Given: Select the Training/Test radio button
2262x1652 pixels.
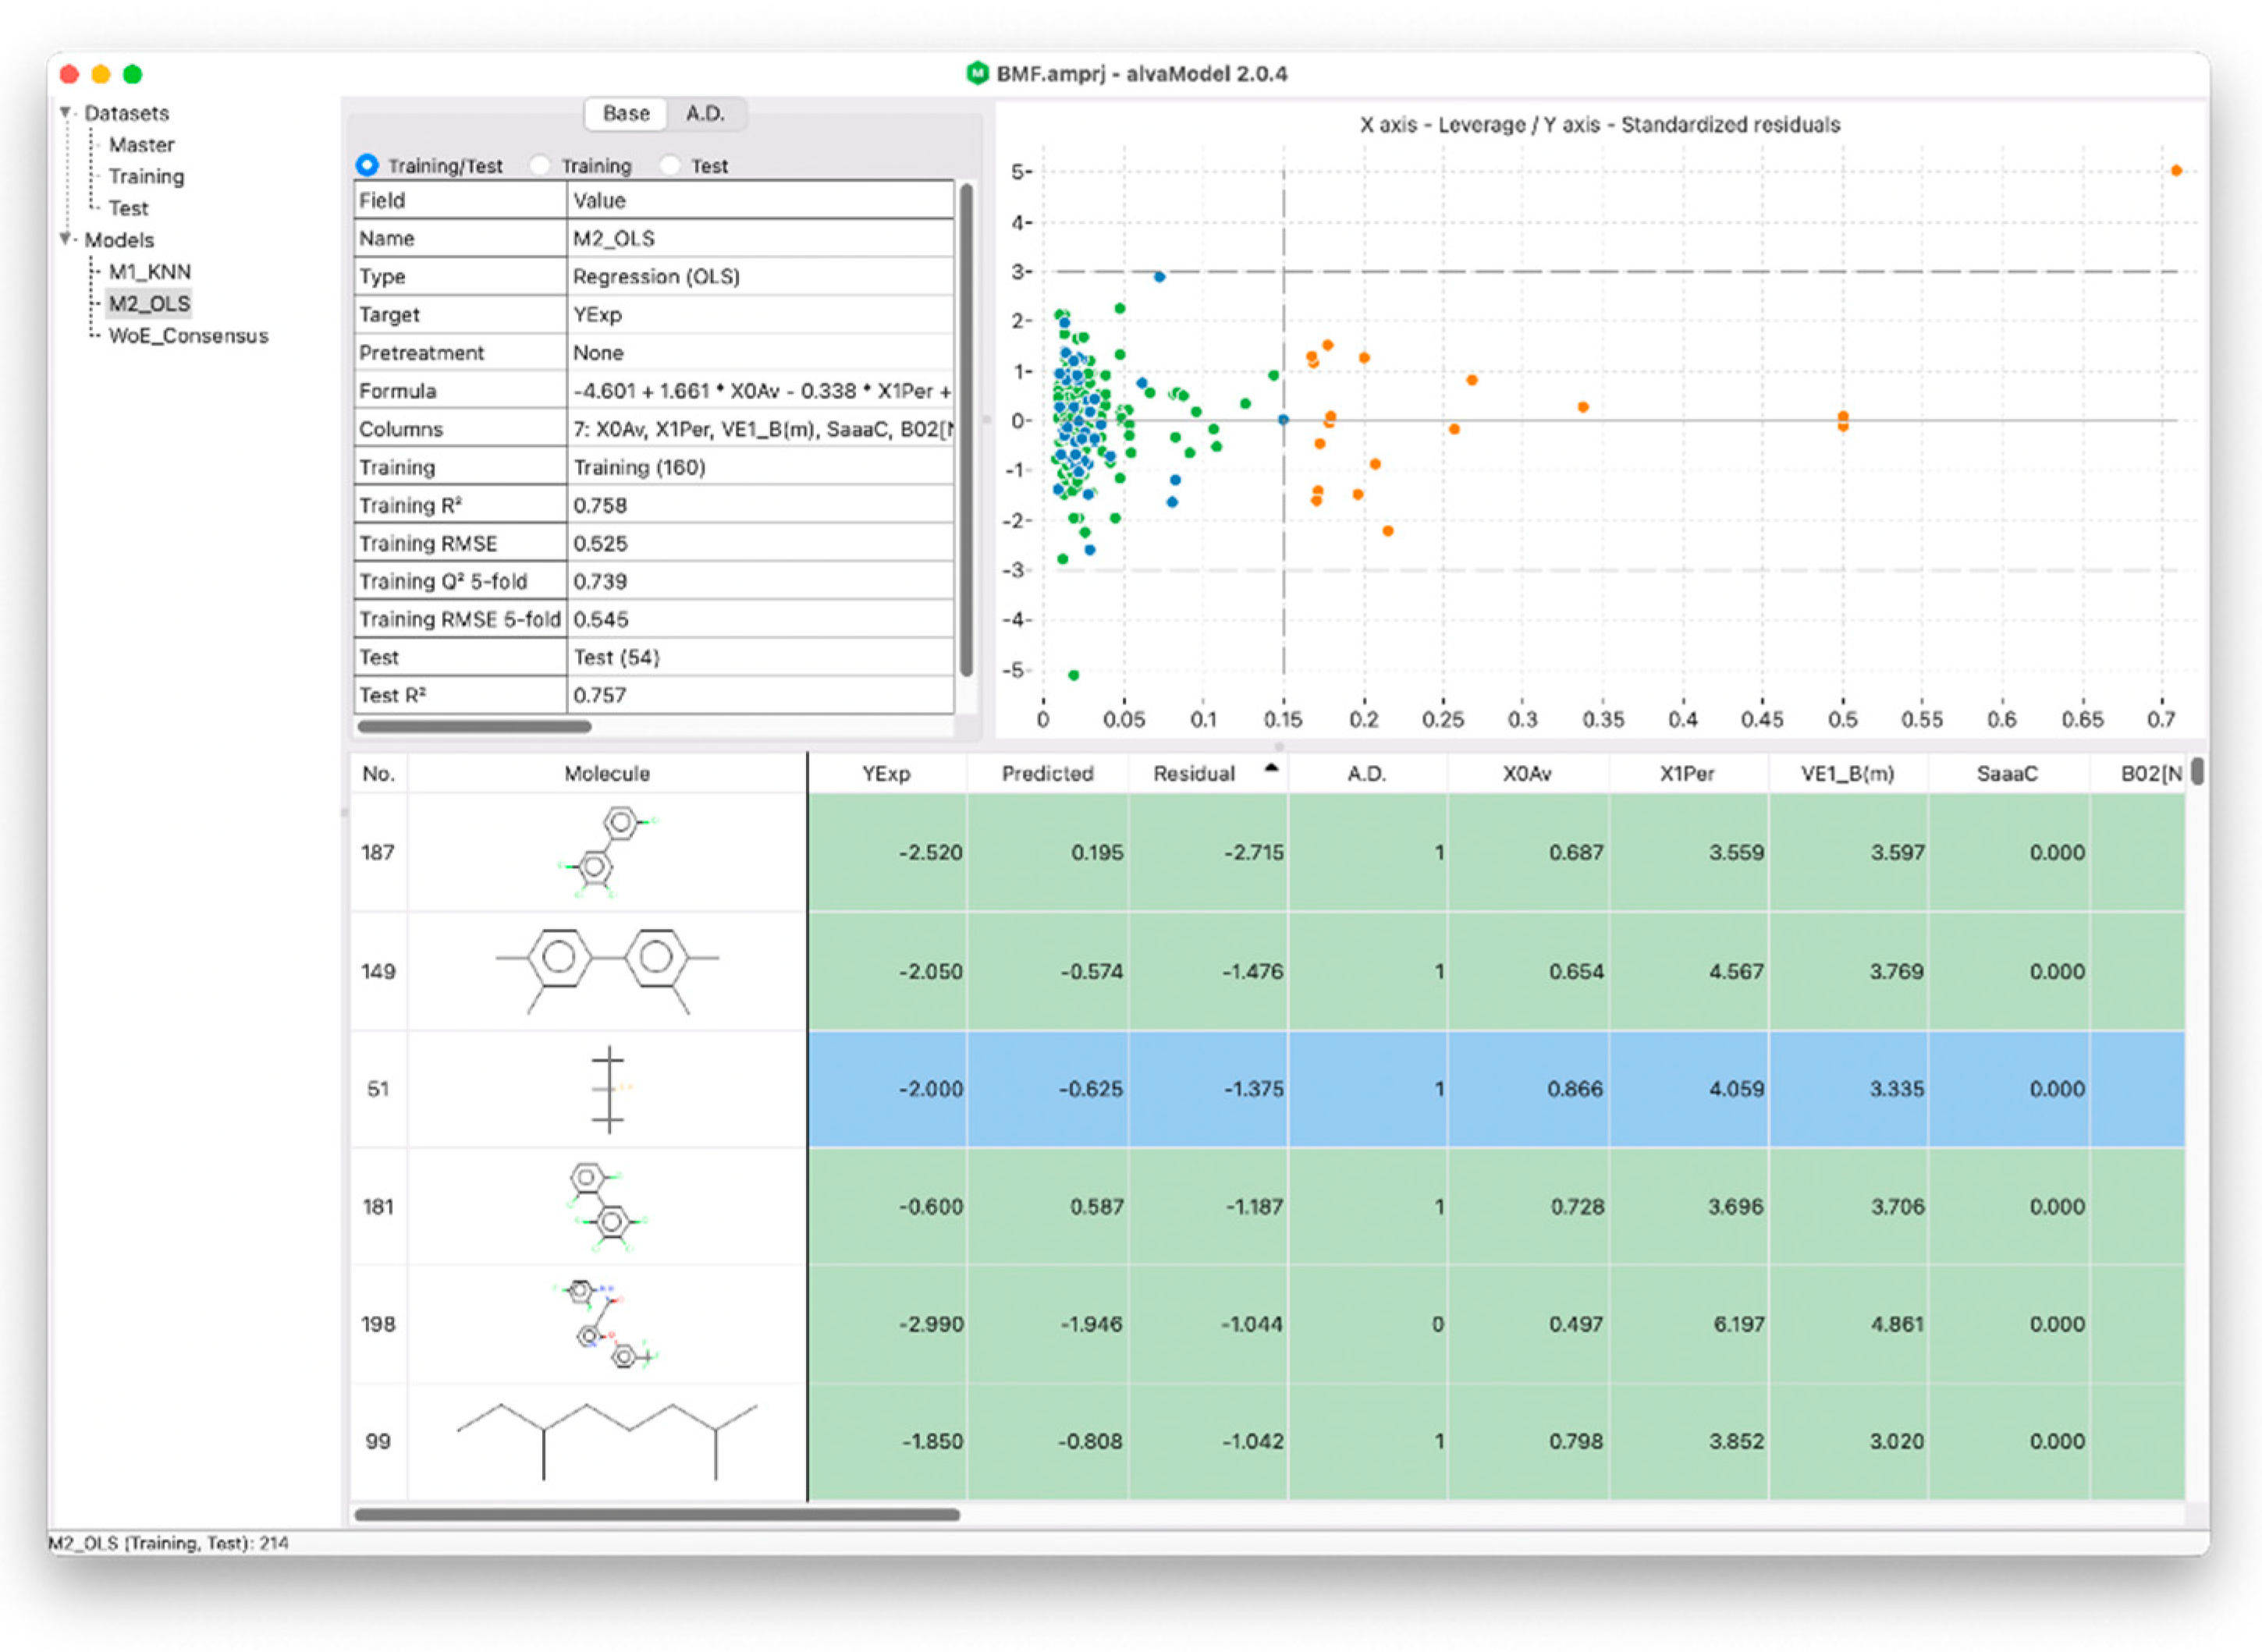Looking at the screenshot, I should pos(368,165).
